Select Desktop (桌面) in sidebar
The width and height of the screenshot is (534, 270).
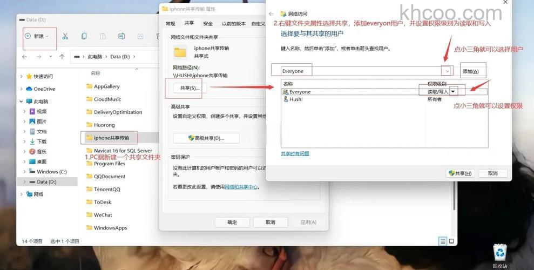click(38, 161)
